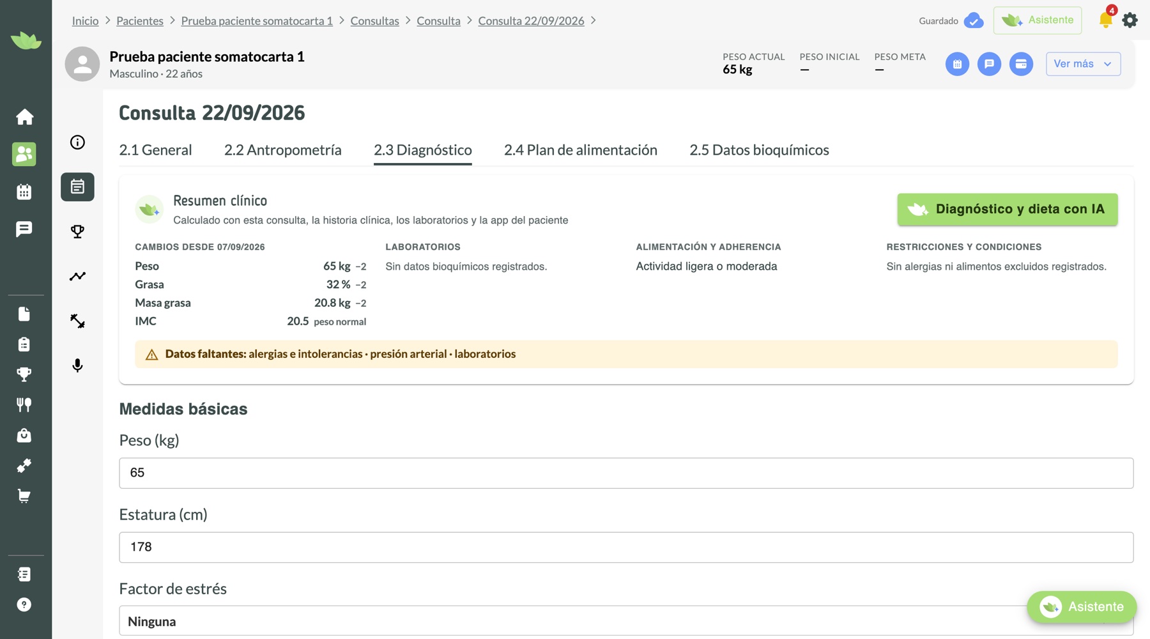Image resolution: width=1150 pixels, height=639 pixels.
Task: Open the fork and spoon meals icon
Action: [24, 404]
